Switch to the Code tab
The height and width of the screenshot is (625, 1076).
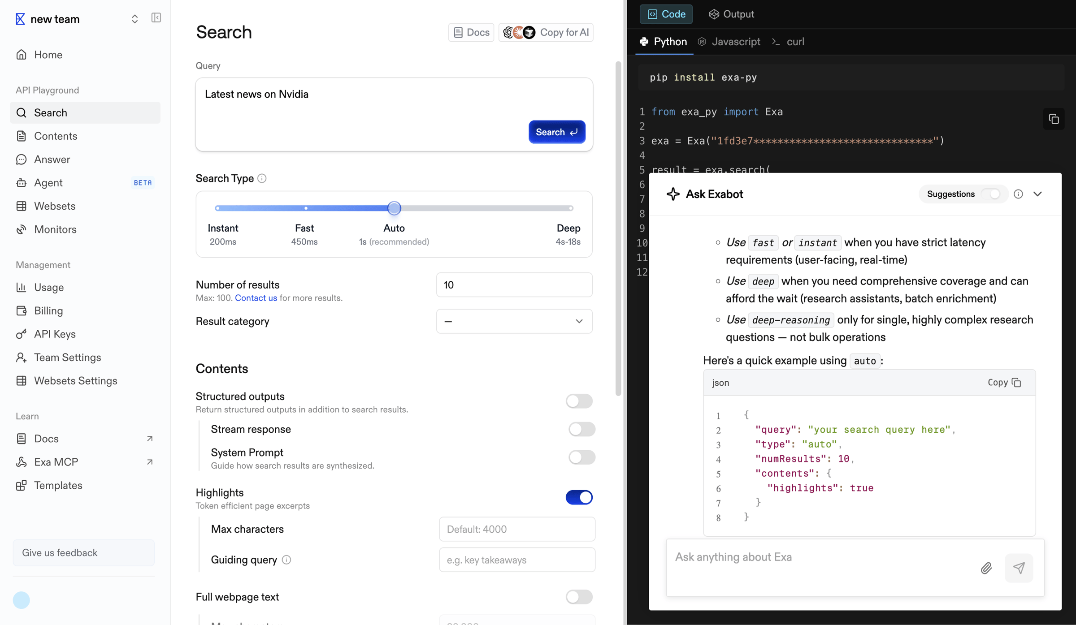(666, 14)
